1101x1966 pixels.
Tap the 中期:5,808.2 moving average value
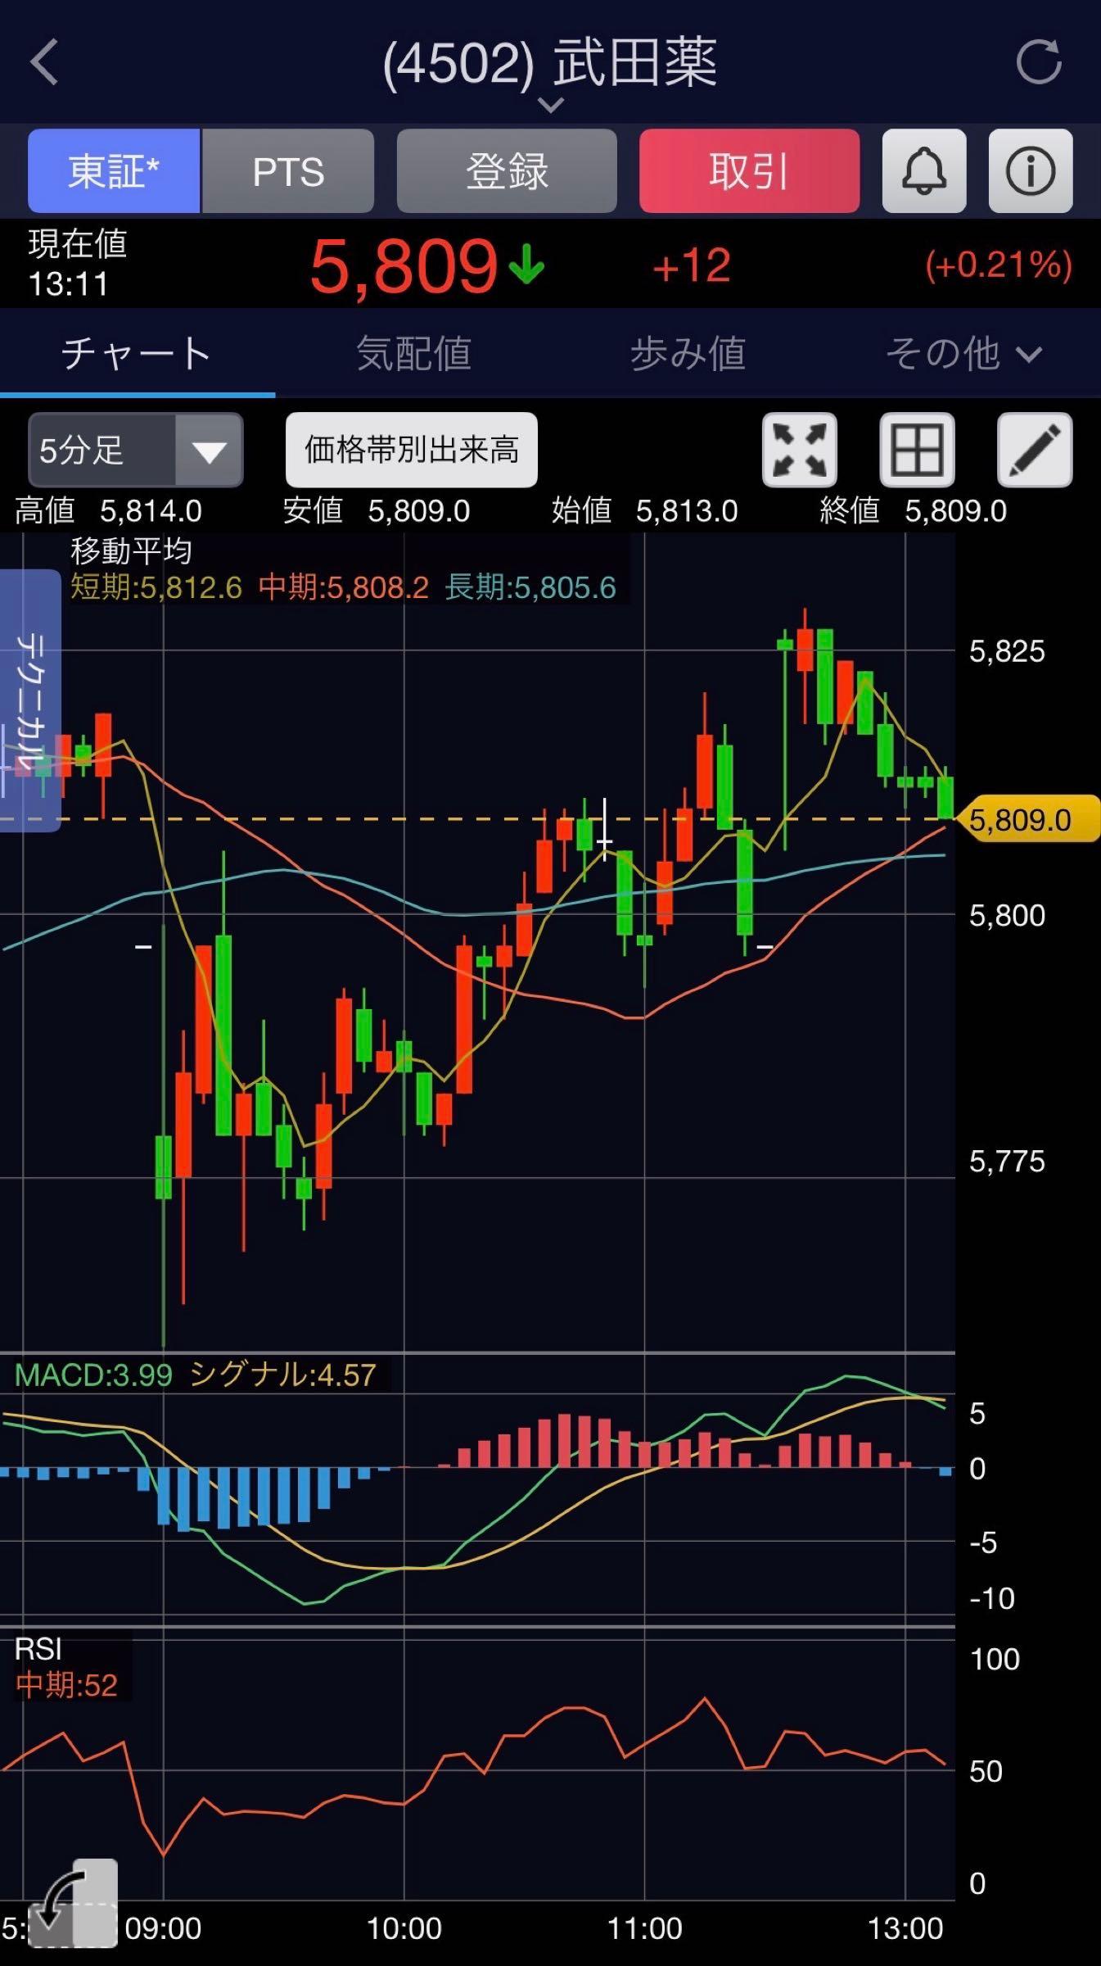tap(344, 587)
